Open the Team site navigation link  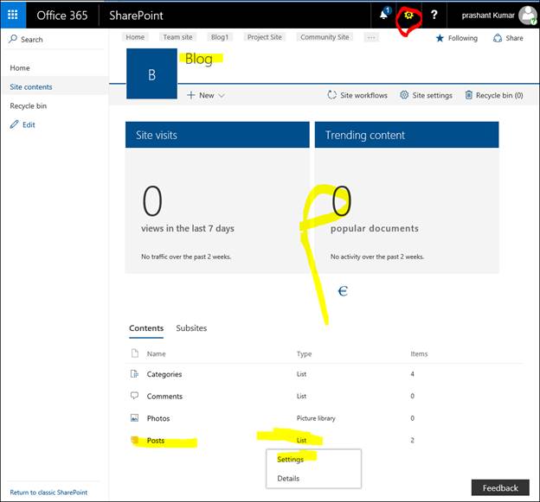177,37
